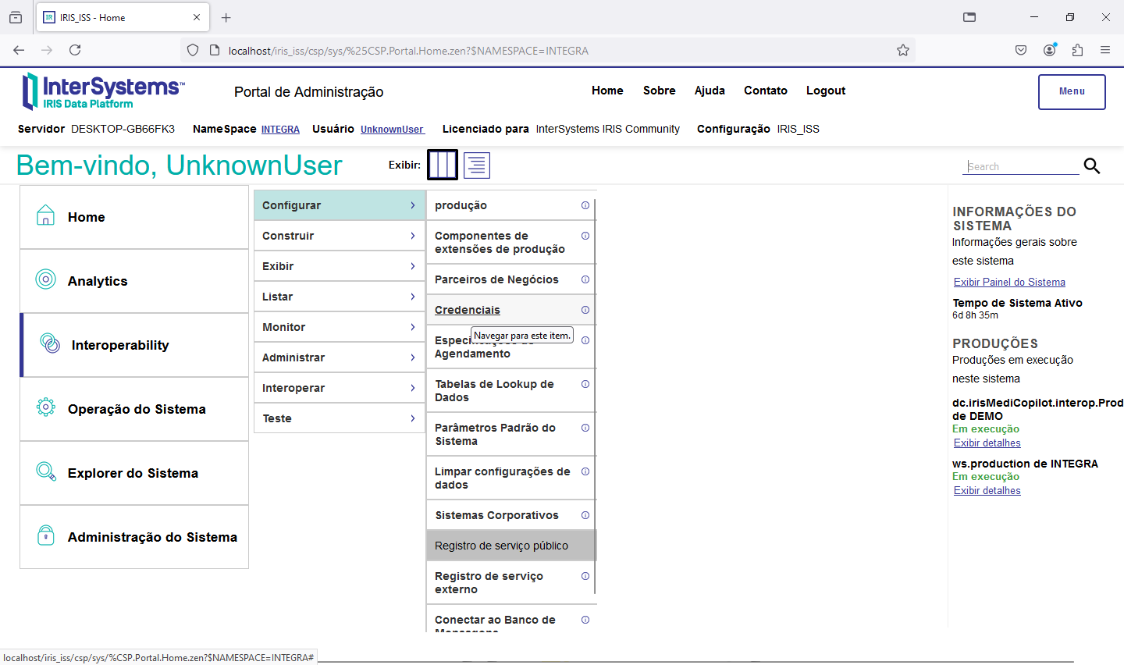
Task: Click into the Search input field
Action: click(x=1021, y=166)
